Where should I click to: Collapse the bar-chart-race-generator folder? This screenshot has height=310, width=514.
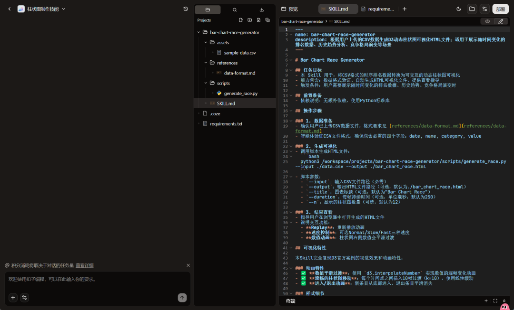point(198,32)
